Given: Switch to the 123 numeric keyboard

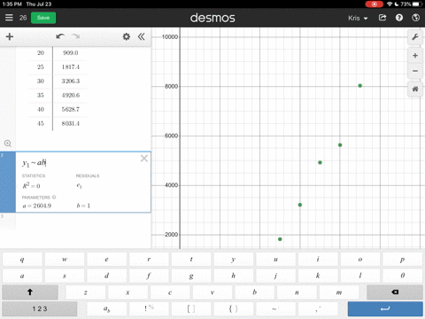Looking at the screenshot, I should (x=40, y=309).
